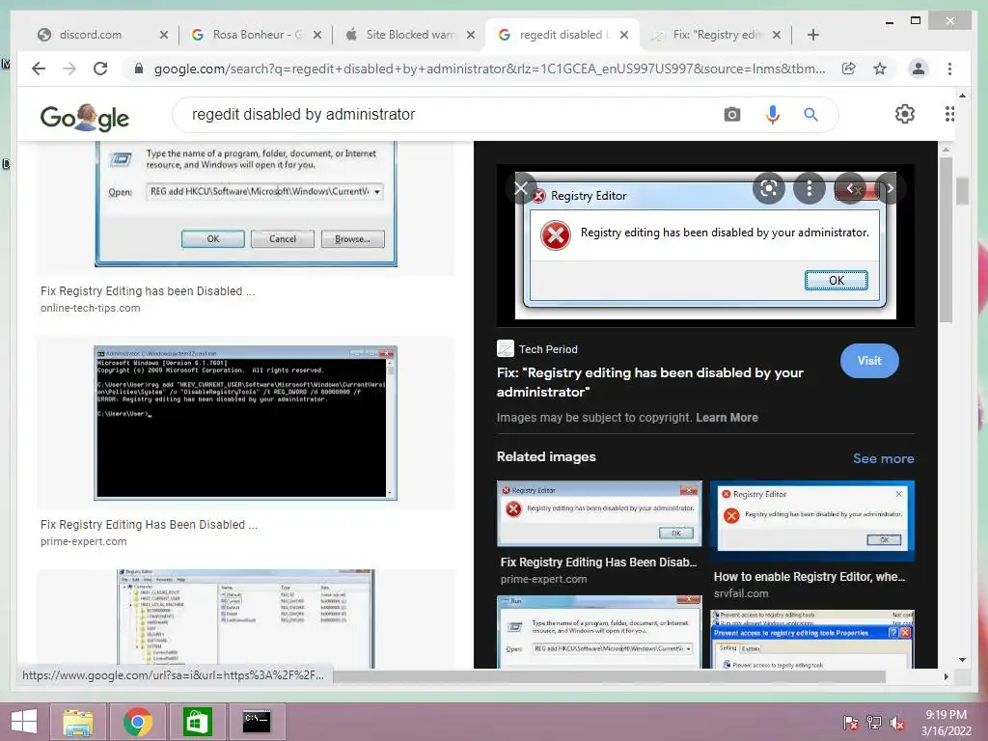The width and height of the screenshot is (988, 741).
Task: Open the prime-expert.com command prompt thumbnail
Action: [246, 423]
